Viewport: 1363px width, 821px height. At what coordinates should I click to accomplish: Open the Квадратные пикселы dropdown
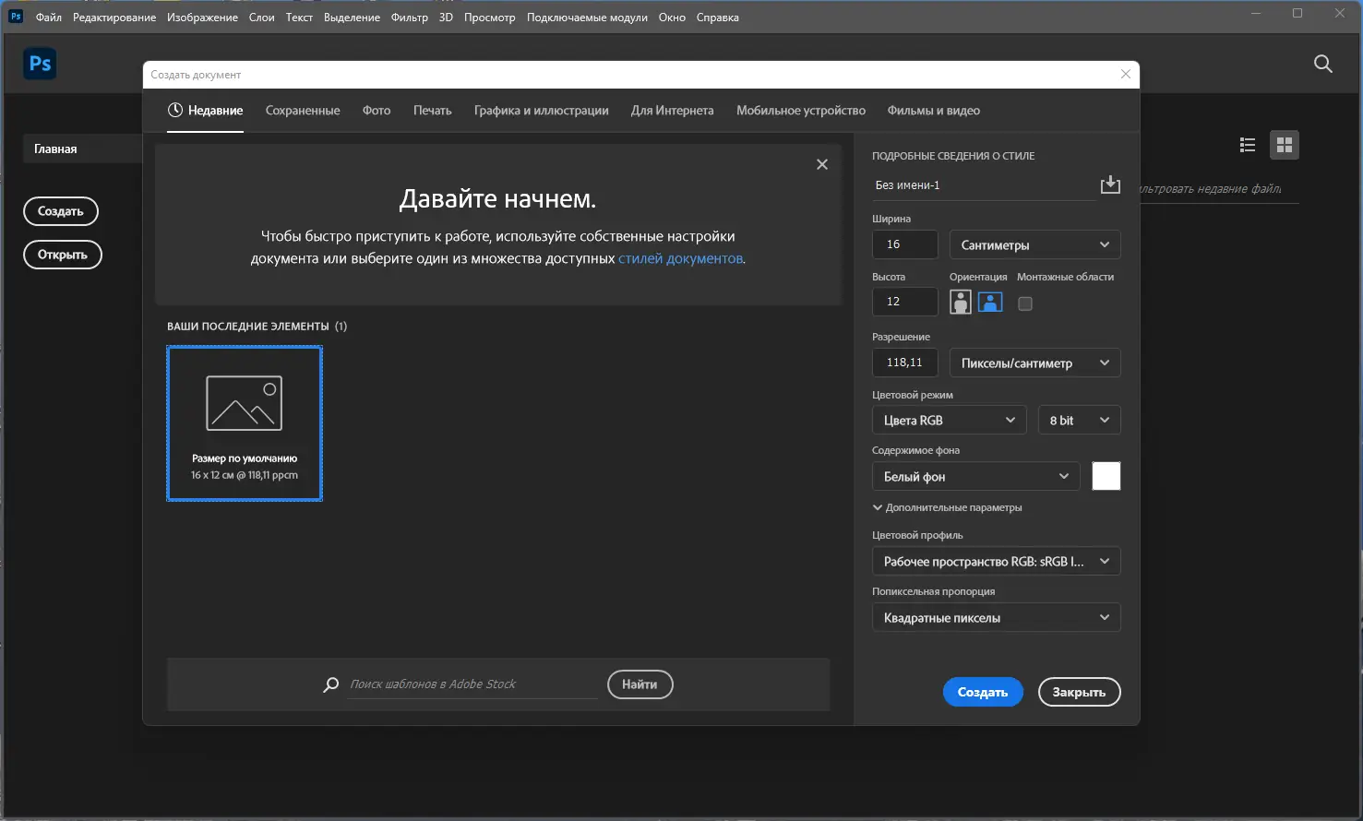(996, 617)
